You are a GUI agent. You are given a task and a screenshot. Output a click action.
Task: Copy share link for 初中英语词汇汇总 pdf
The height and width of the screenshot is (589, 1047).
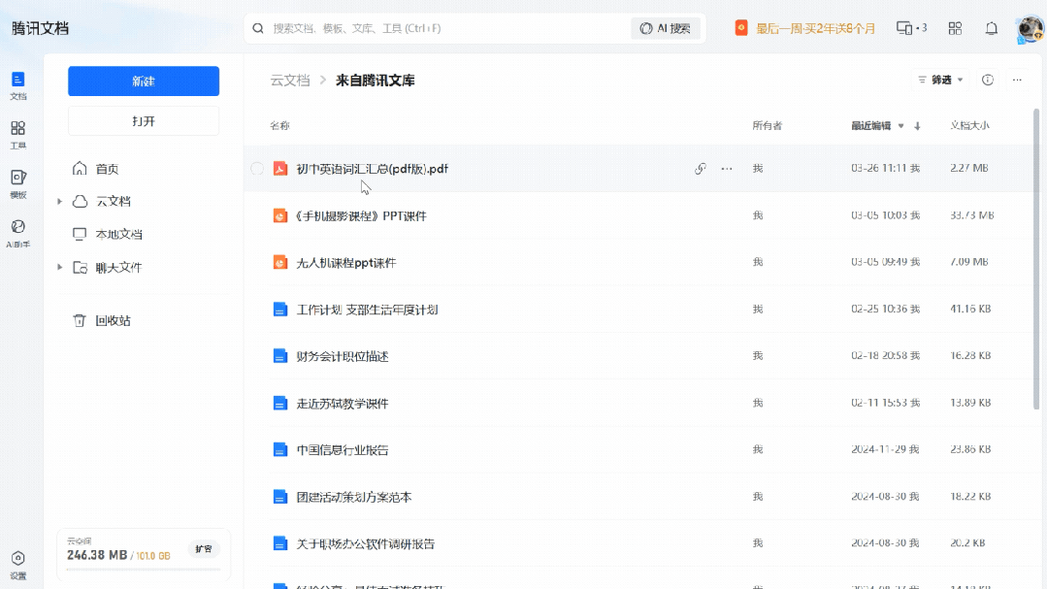point(700,169)
